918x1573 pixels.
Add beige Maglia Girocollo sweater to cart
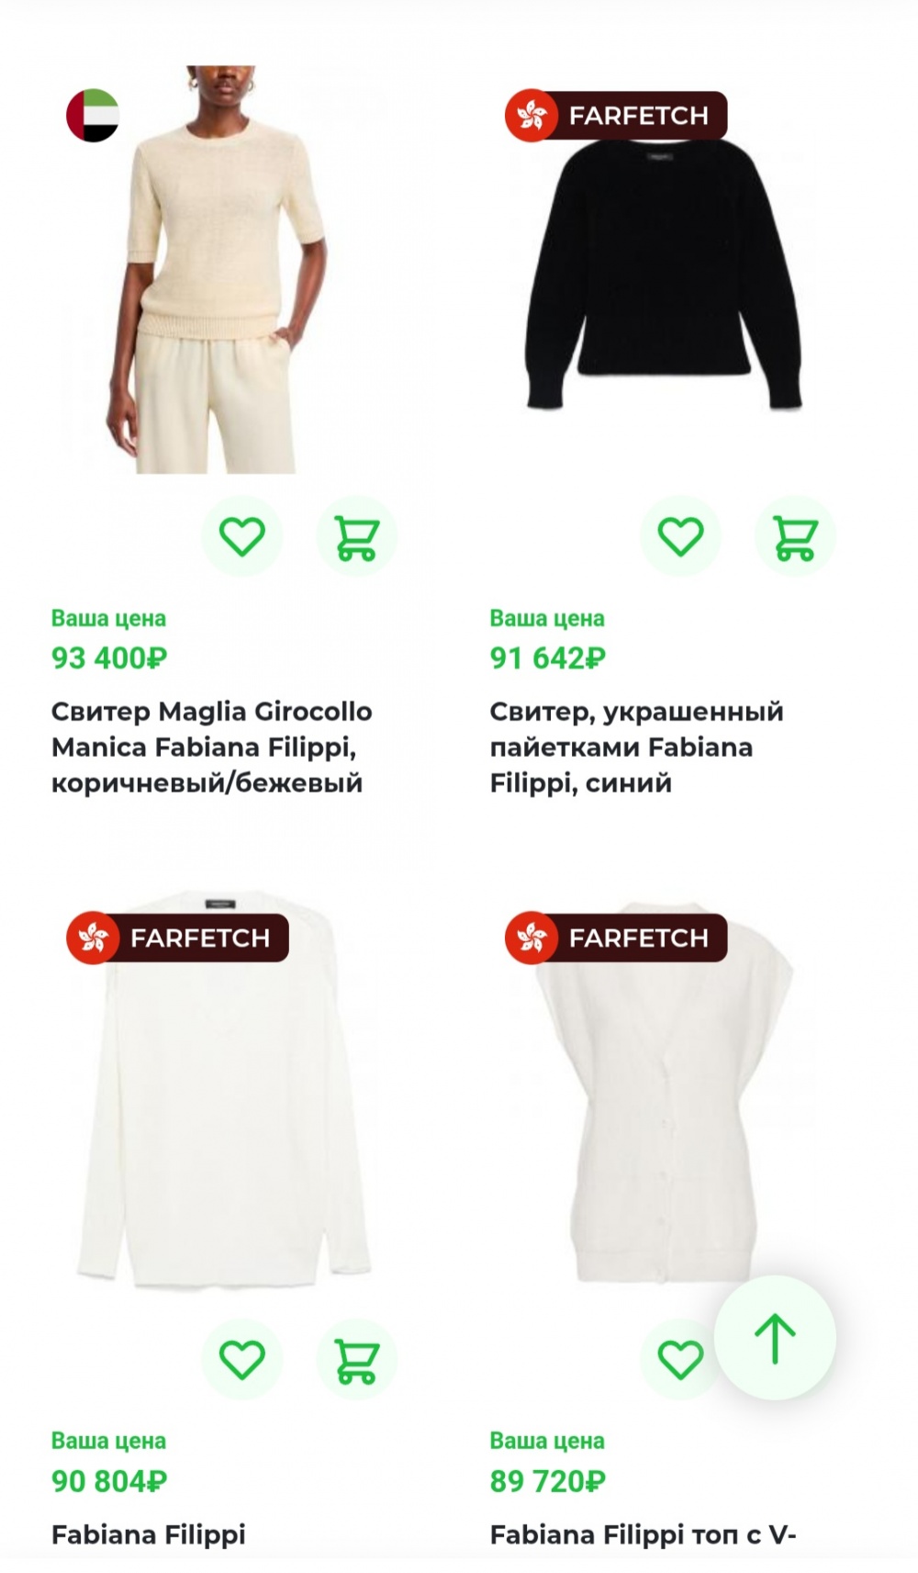pyautogui.click(x=356, y=536)
